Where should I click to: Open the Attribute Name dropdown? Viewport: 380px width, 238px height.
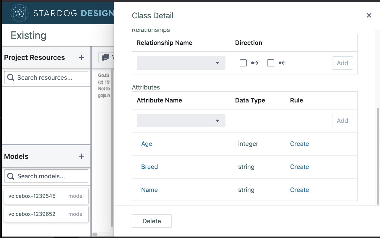coord(181,120)
